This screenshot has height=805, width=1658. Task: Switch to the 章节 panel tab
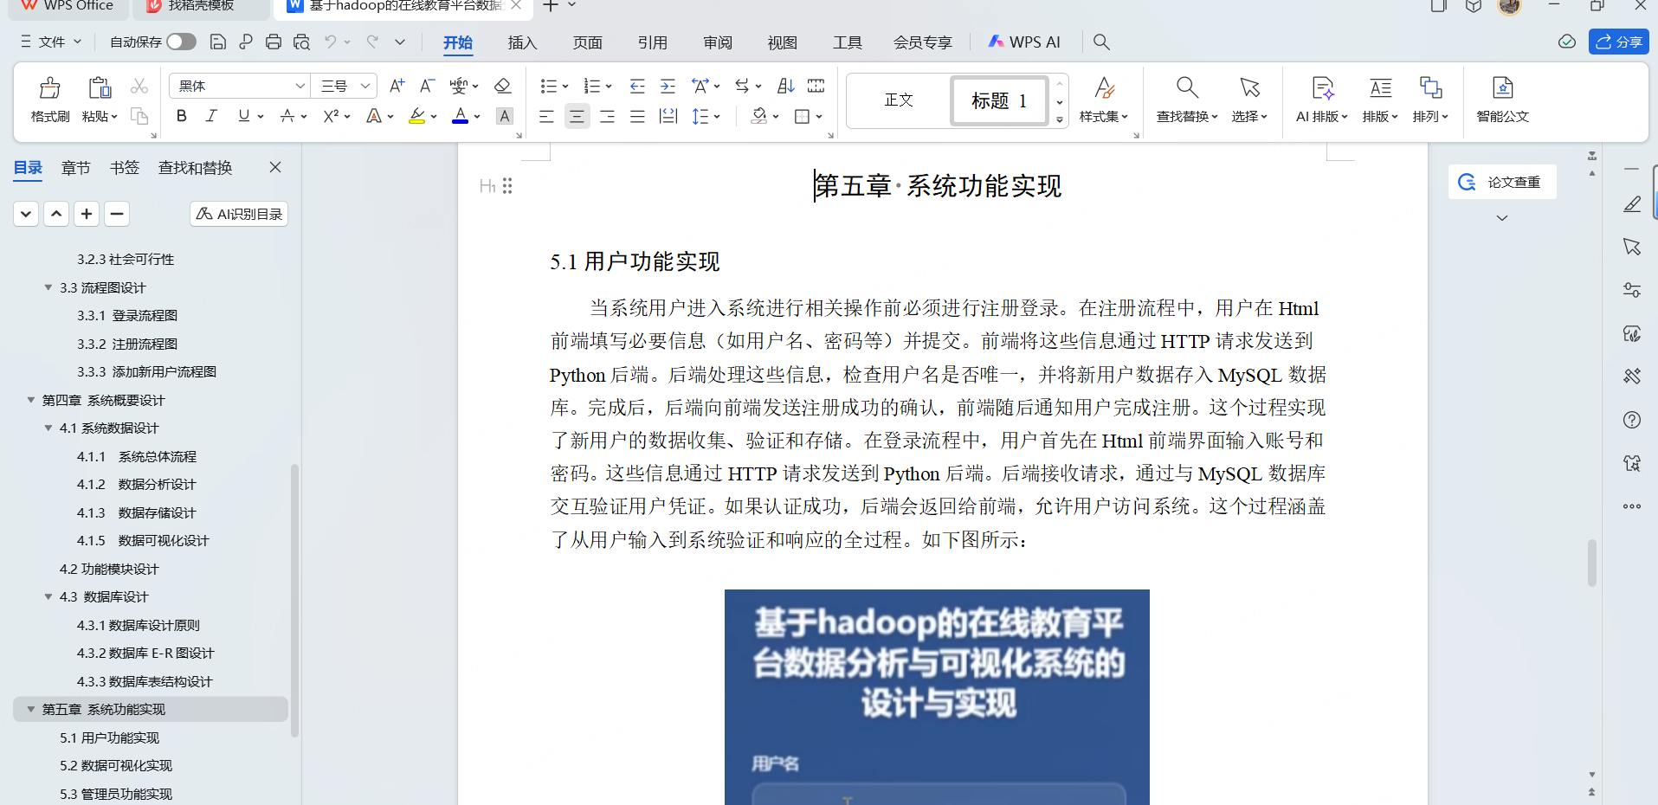74,167
